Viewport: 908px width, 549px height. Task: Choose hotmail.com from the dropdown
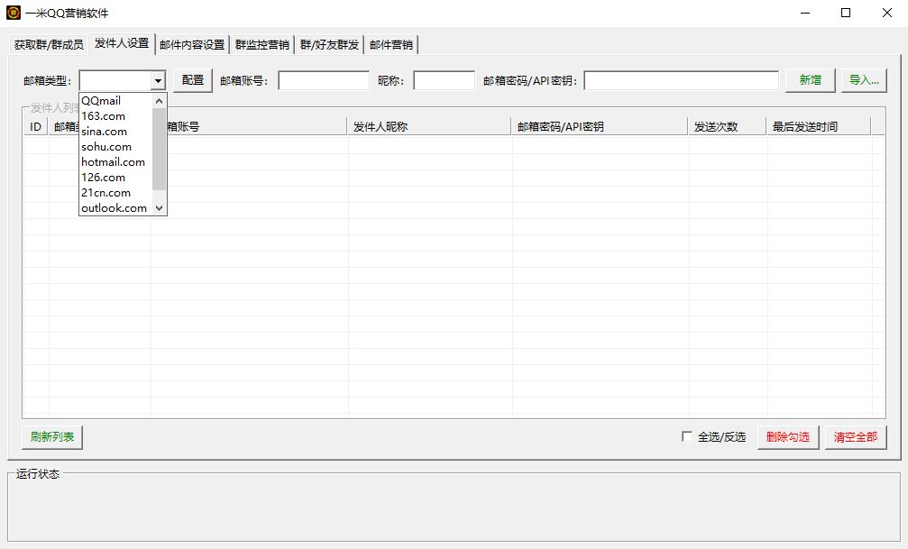pos(115,162)
